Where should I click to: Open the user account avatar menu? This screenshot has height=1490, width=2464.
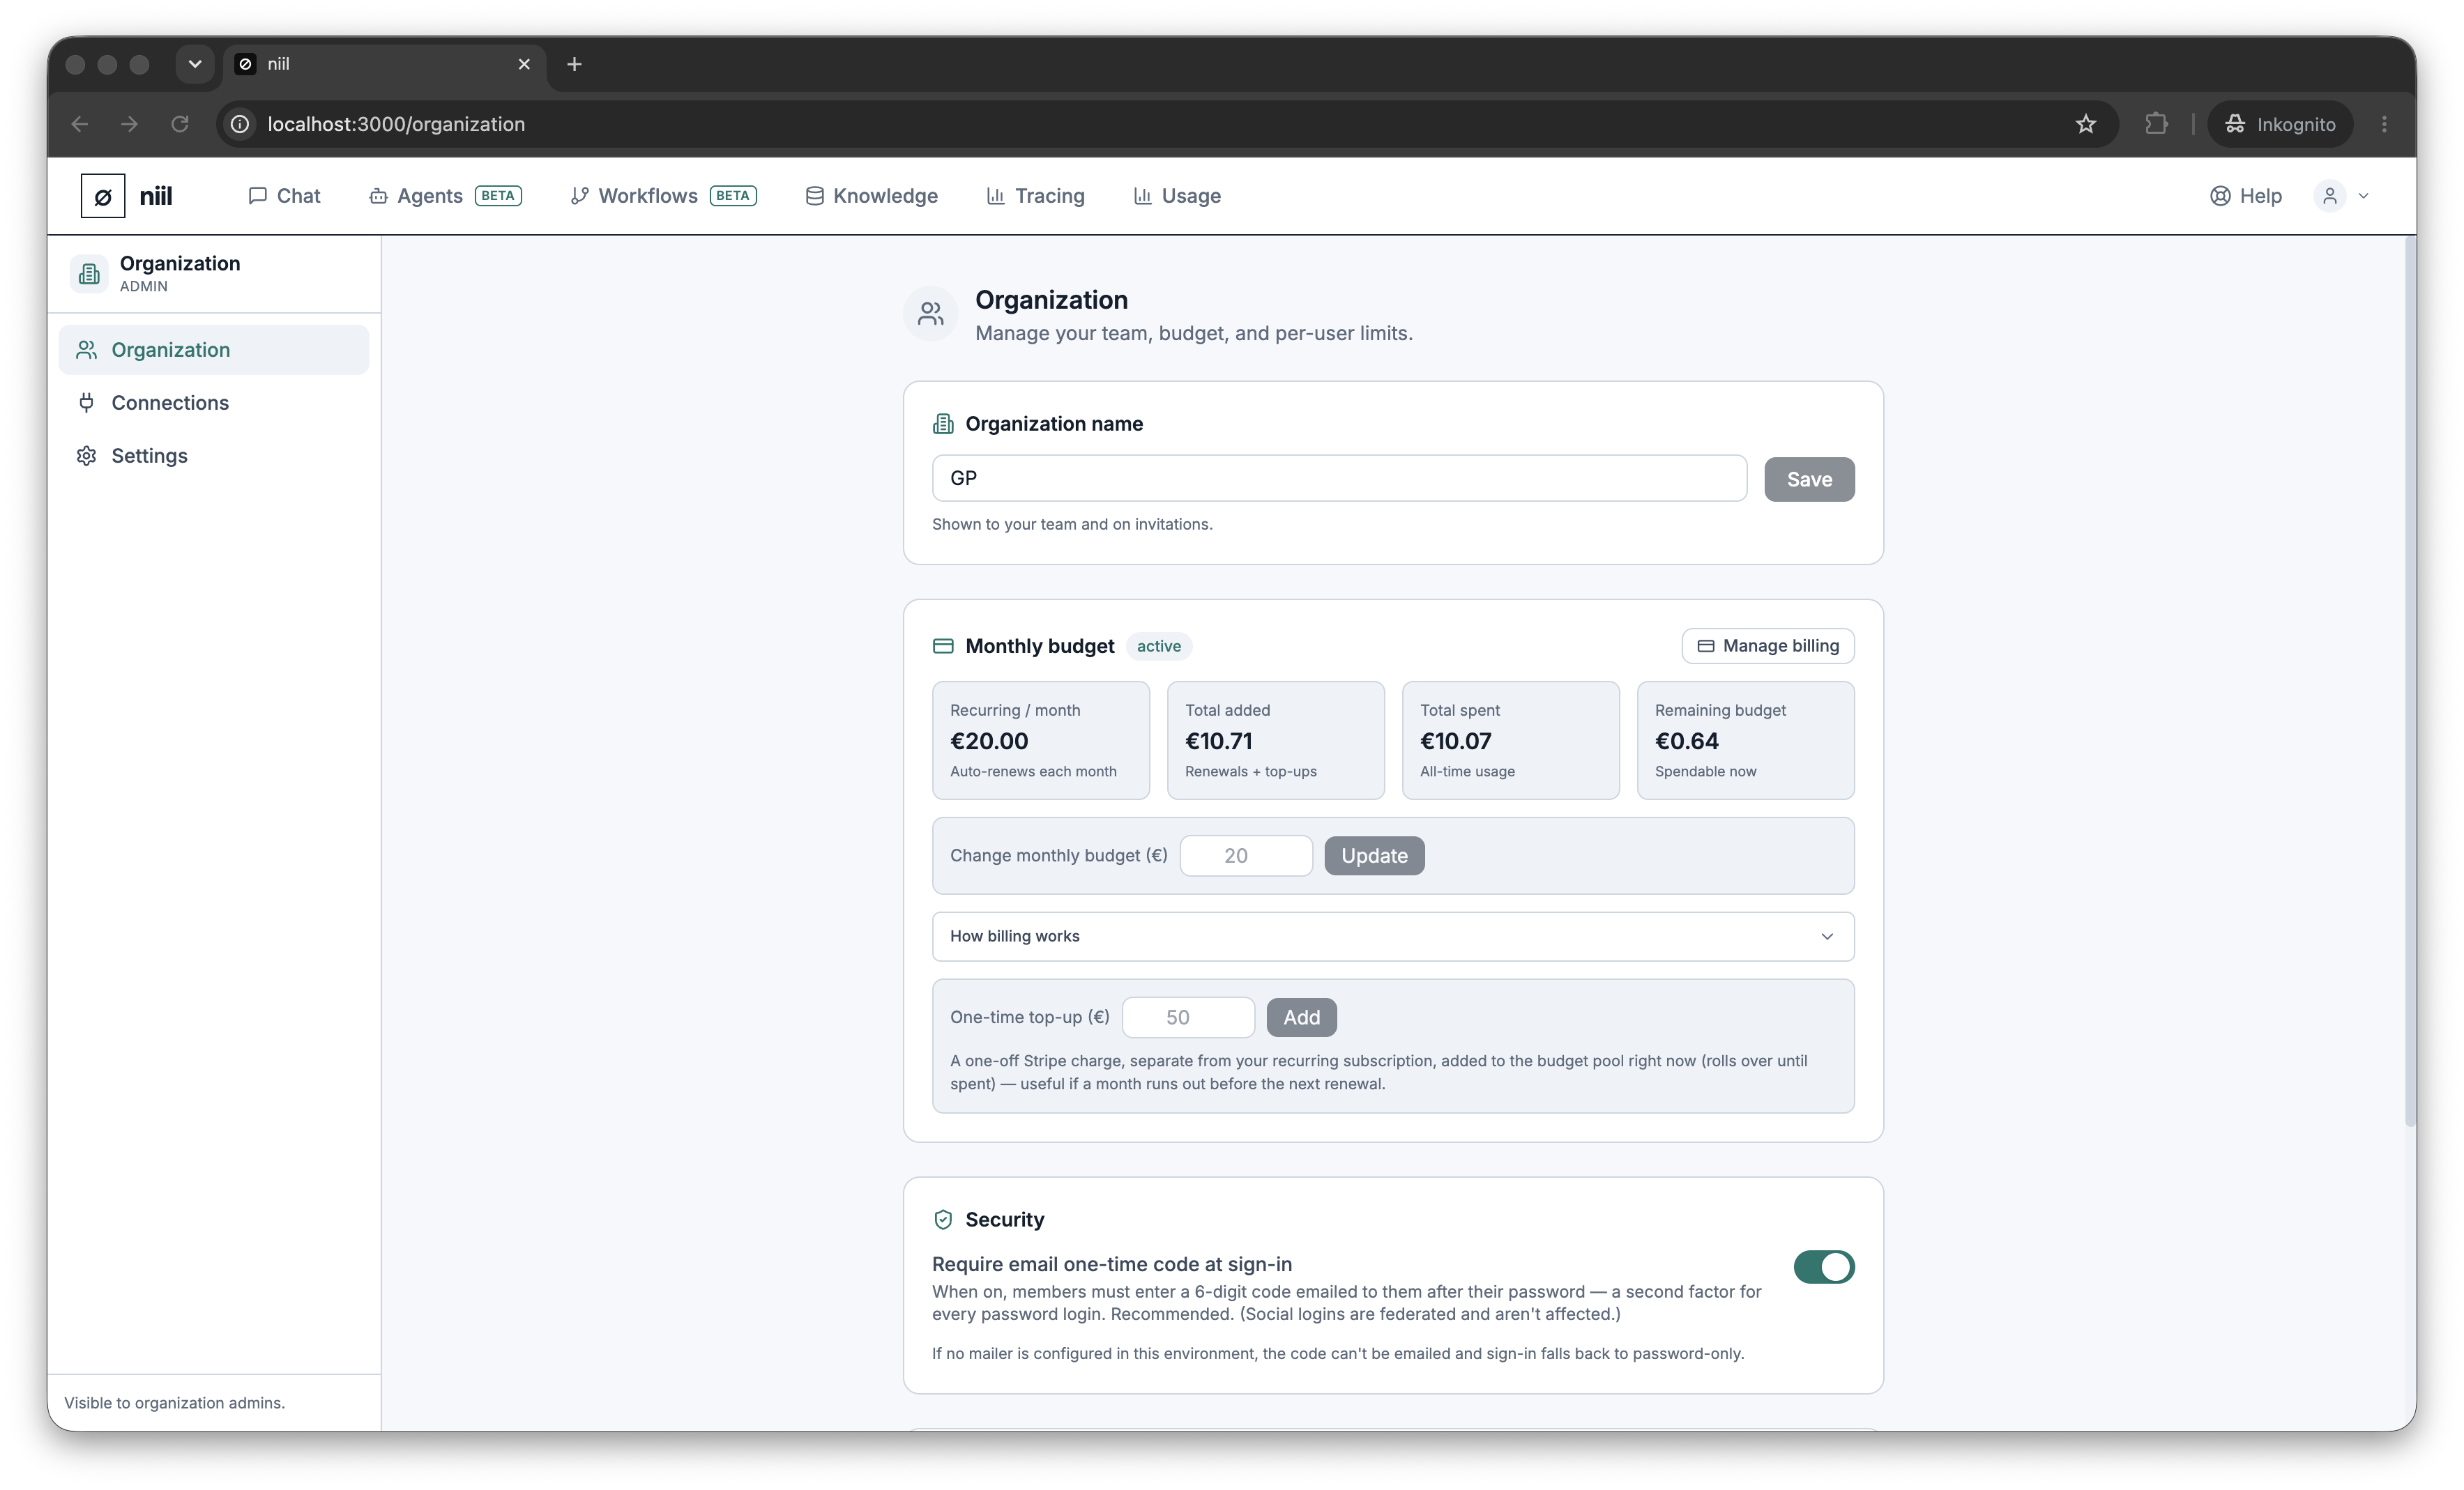[x=2329, y=196]
